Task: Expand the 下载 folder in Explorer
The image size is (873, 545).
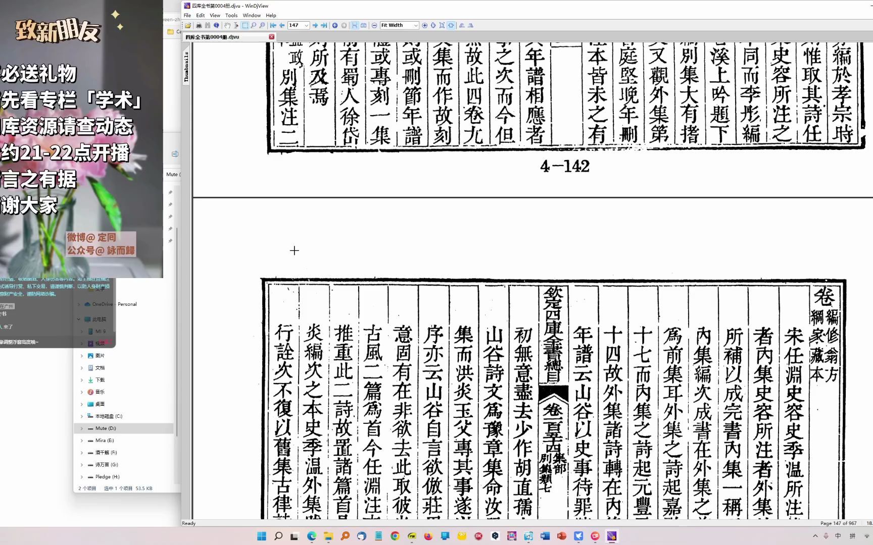Action: click(82, 380)
